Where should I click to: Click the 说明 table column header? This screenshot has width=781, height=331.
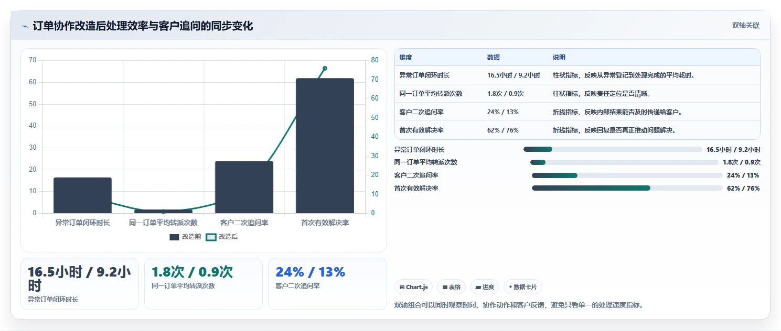click(x=559, y=58)
